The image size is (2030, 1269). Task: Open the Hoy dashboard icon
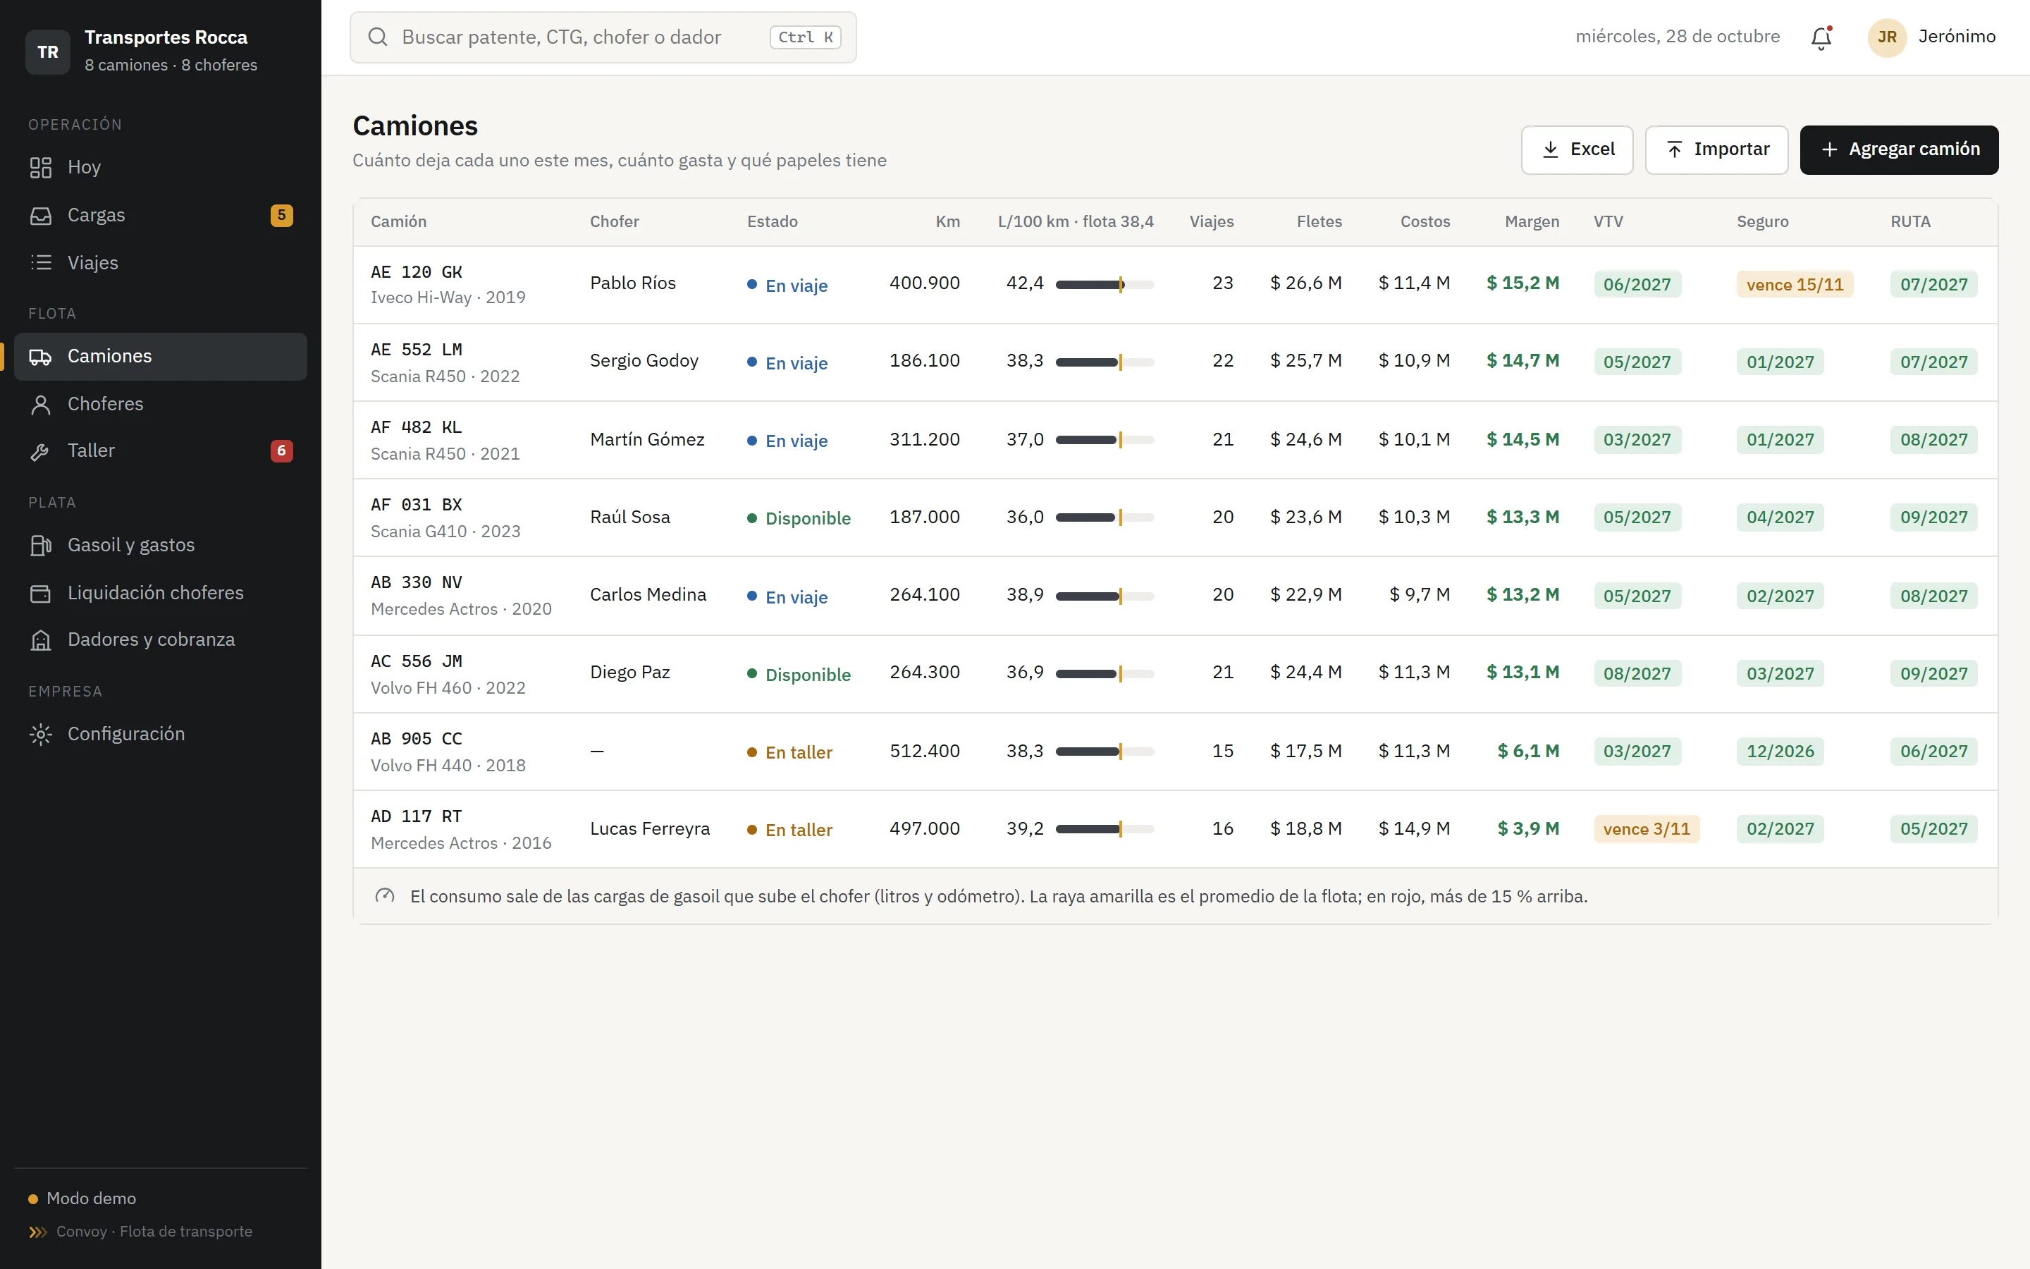pyautogui.click(x=40, y=167)
